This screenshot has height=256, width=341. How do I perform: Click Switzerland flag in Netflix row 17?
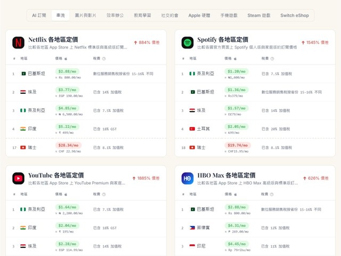pos(23,148)
